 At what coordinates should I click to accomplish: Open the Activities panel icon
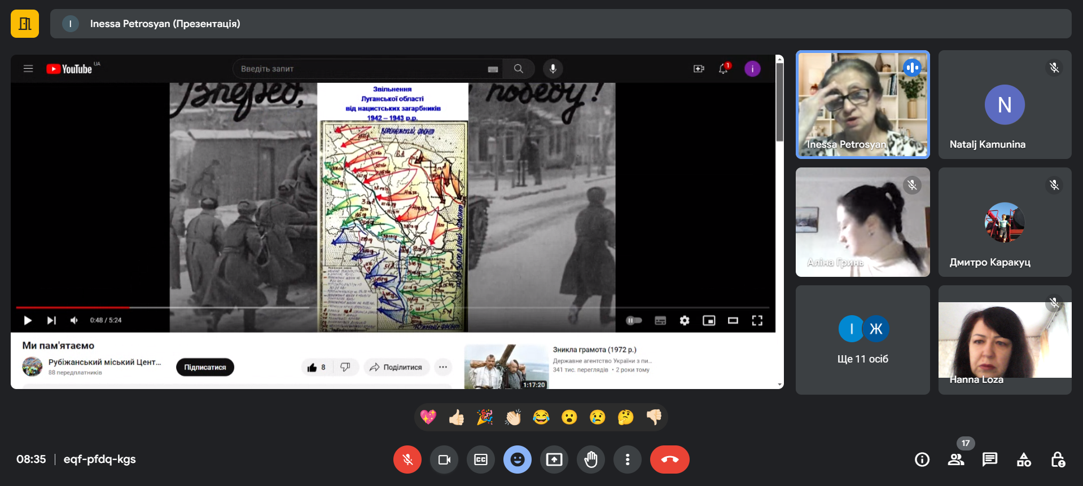1023,460
